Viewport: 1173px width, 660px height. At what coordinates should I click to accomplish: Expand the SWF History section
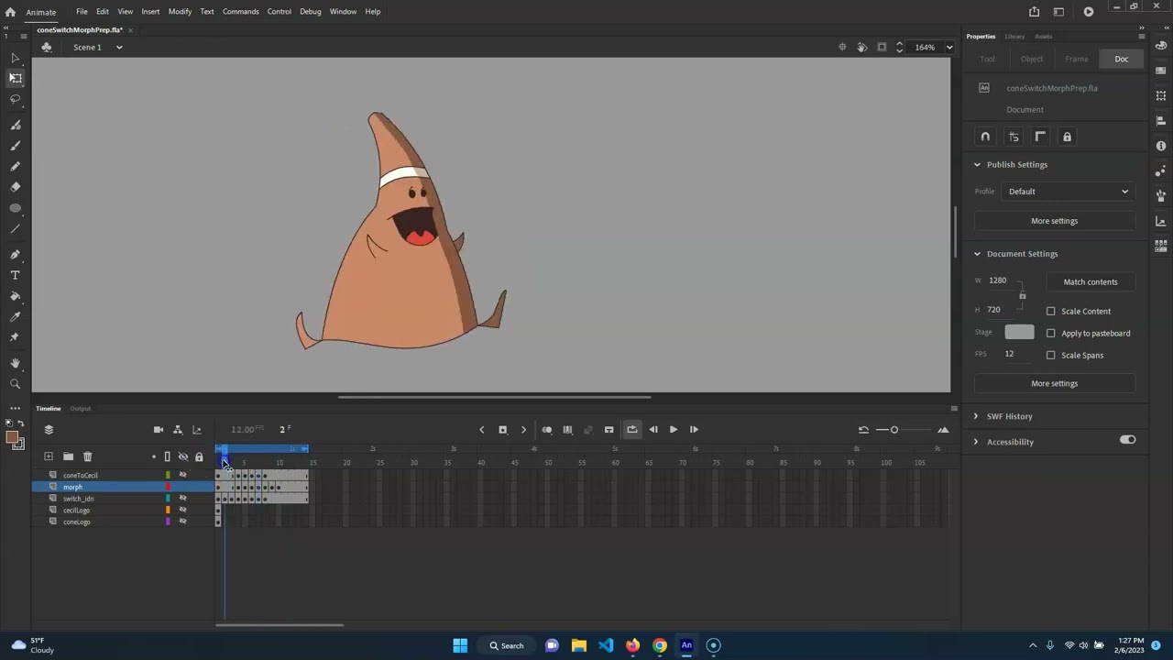976,416
